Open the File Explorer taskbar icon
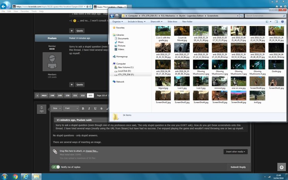Viewport: 288px width, 180px height. click(36, 177)
